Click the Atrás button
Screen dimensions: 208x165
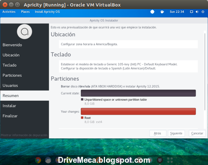pos(158,133)
